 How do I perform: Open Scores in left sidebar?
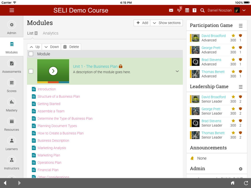[x=11, y=86]
